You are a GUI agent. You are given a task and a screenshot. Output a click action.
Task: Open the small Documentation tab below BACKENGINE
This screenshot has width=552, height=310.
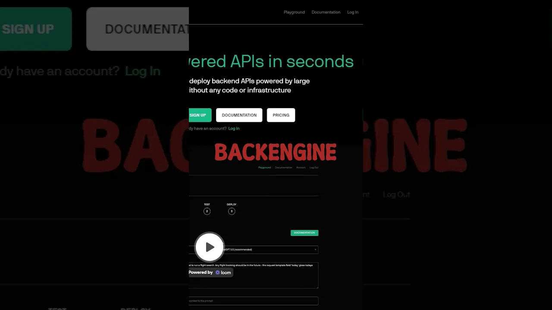[x=283, y=167]
